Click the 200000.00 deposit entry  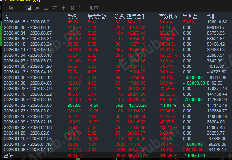click(193, 150)
